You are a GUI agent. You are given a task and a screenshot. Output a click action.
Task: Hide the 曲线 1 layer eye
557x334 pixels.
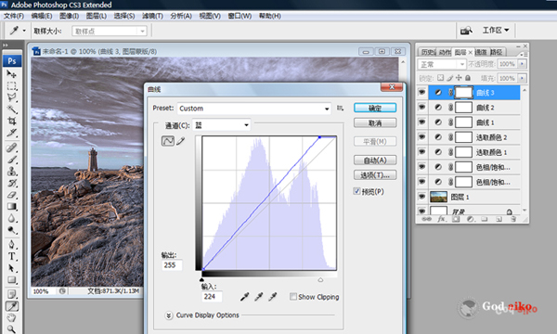click(x=421, y=122)
